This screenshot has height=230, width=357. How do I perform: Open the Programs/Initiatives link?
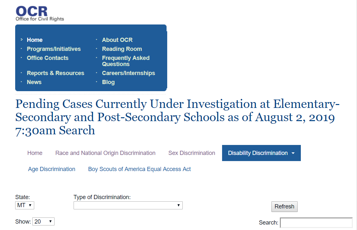(54, 49)
